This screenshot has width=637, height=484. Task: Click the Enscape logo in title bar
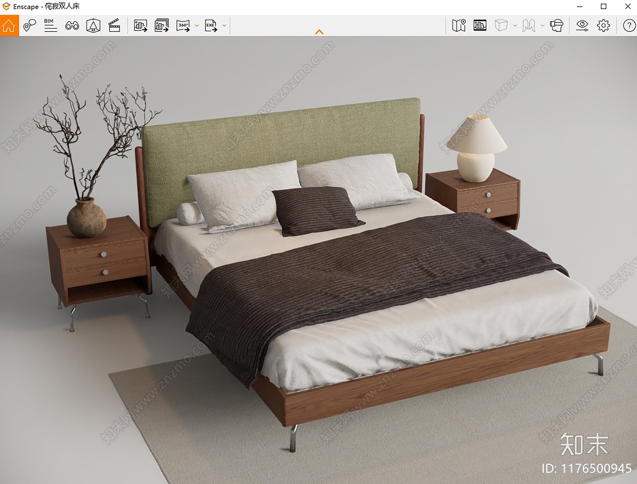tap(6, 6)
